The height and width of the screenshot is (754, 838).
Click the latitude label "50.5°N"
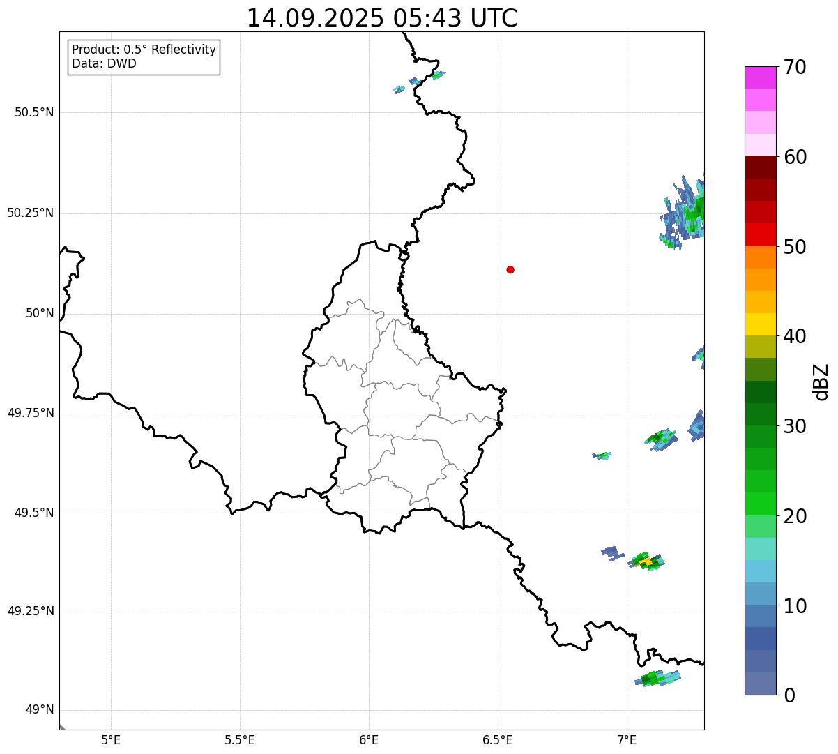[x=34, y=112]
